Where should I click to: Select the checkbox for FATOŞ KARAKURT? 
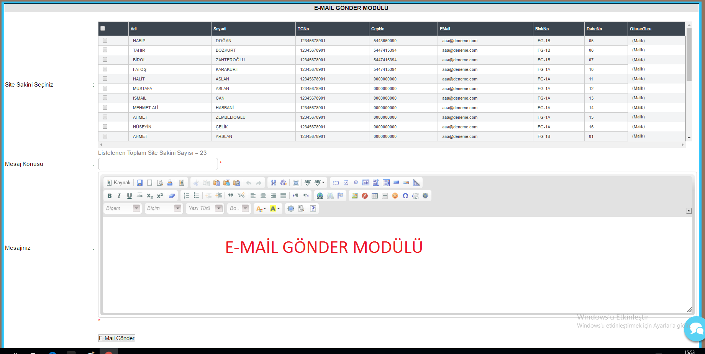tap(105, 69)
